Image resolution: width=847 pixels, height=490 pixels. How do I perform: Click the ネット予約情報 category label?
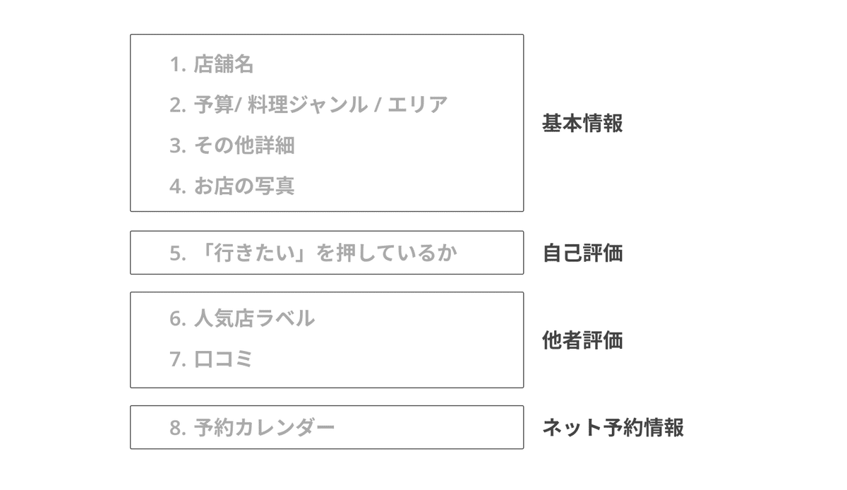click(x=613, y=427)
